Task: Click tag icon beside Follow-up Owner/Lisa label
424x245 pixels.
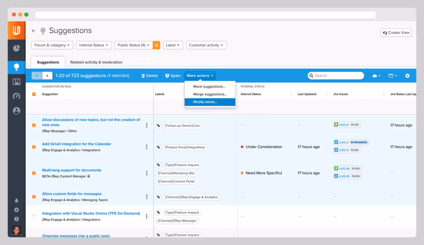Action: tap(159, 125)
